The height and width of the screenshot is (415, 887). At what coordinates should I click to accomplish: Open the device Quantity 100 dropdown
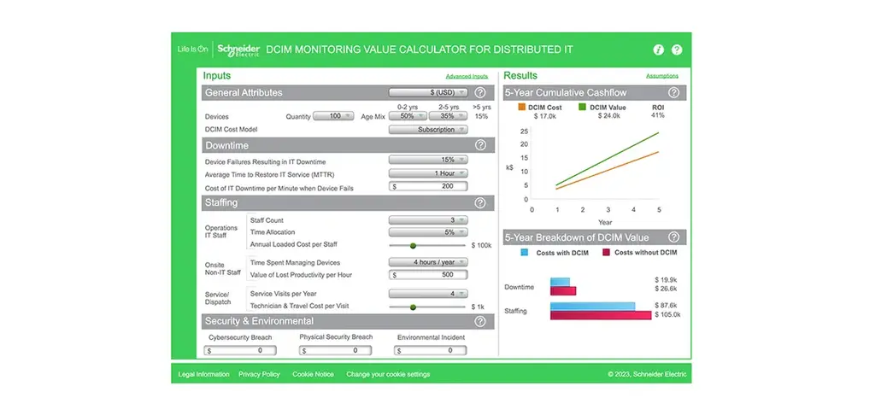(x=333, y=116)
